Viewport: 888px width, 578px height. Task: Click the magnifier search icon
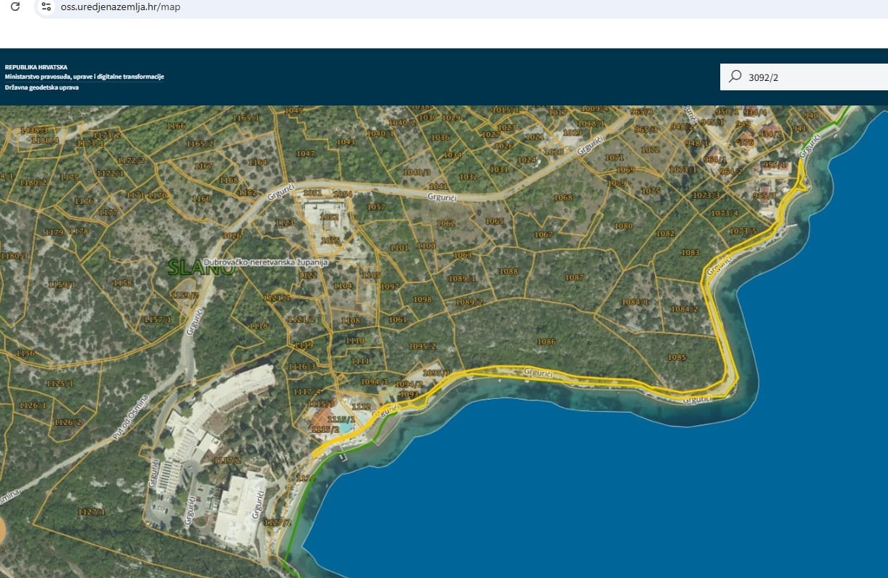(x=735, y=77)
